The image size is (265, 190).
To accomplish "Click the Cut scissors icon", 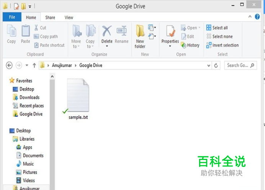I will click(36, 28).
